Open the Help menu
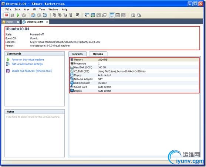The width and height of the screenshot is (206, 167). [x=64, y=10]
